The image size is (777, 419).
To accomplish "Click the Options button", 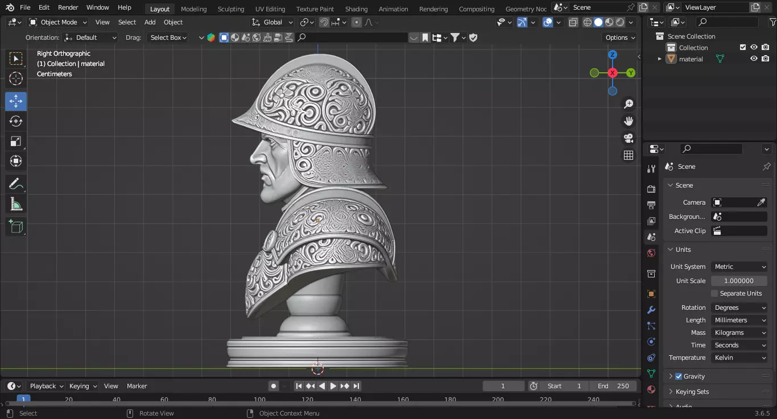I will pos(620,38).
